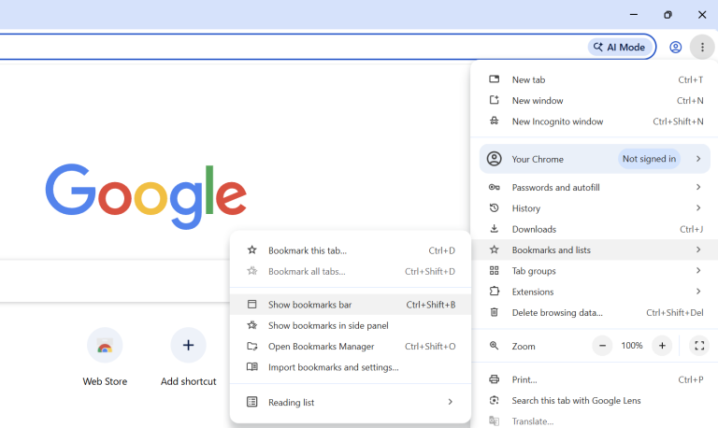718x428 pixels.
Task: Choose Show bookmarks in side panel
Action: pos(351,325)
